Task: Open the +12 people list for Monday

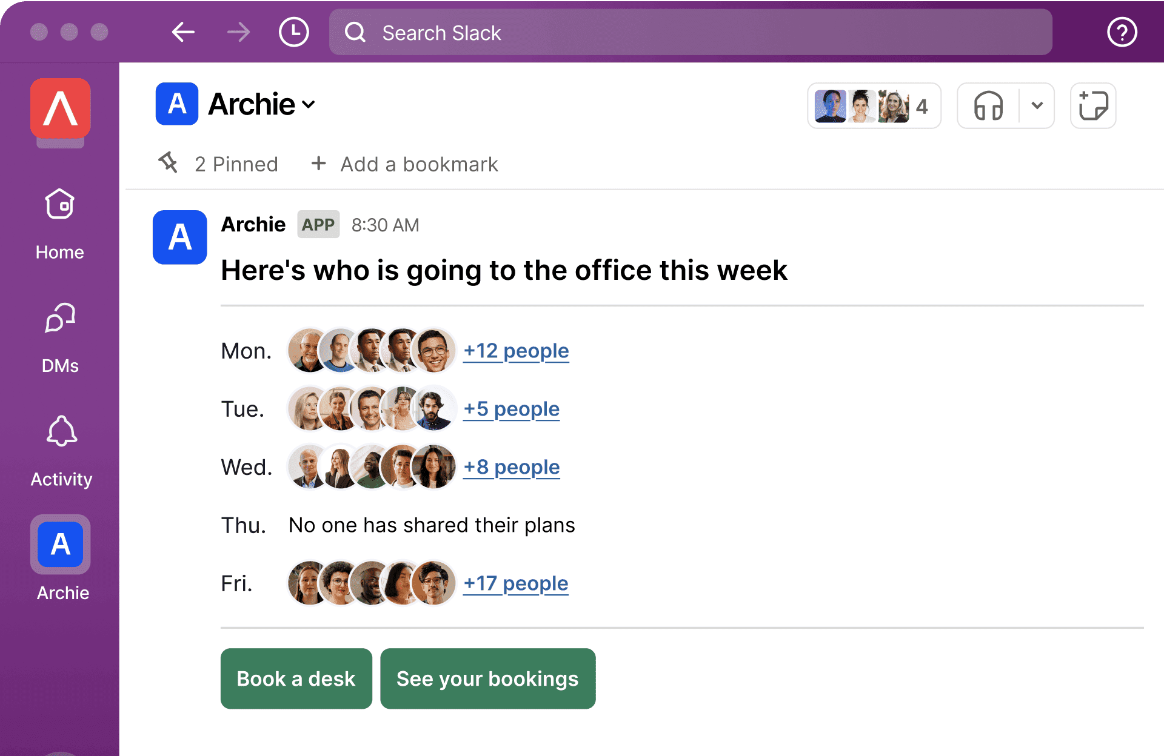Action: 515,350
